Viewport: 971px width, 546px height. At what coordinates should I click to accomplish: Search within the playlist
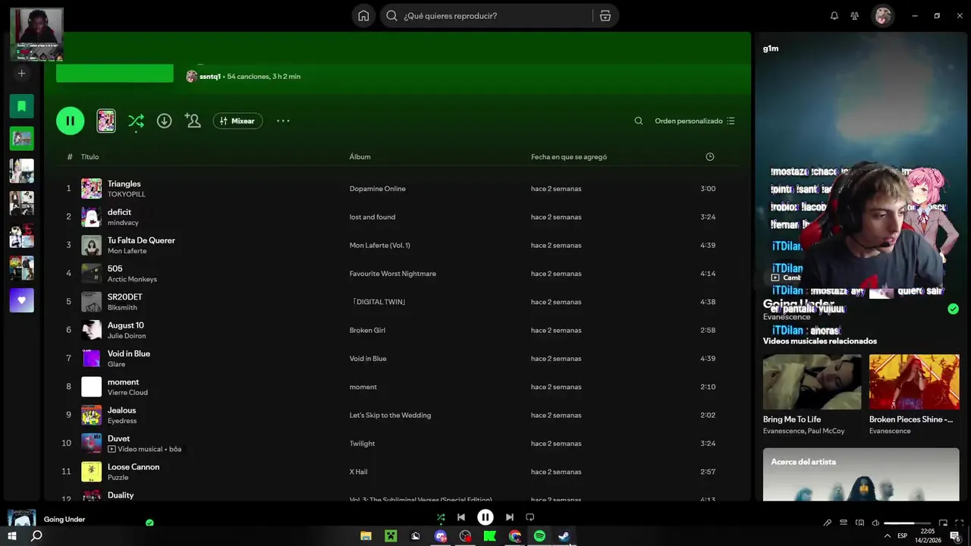click(x=638, y=121)
